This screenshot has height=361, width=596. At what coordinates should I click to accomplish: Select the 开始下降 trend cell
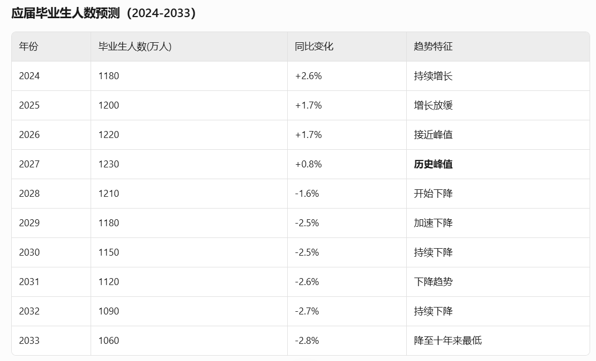(x=433, y=194)
